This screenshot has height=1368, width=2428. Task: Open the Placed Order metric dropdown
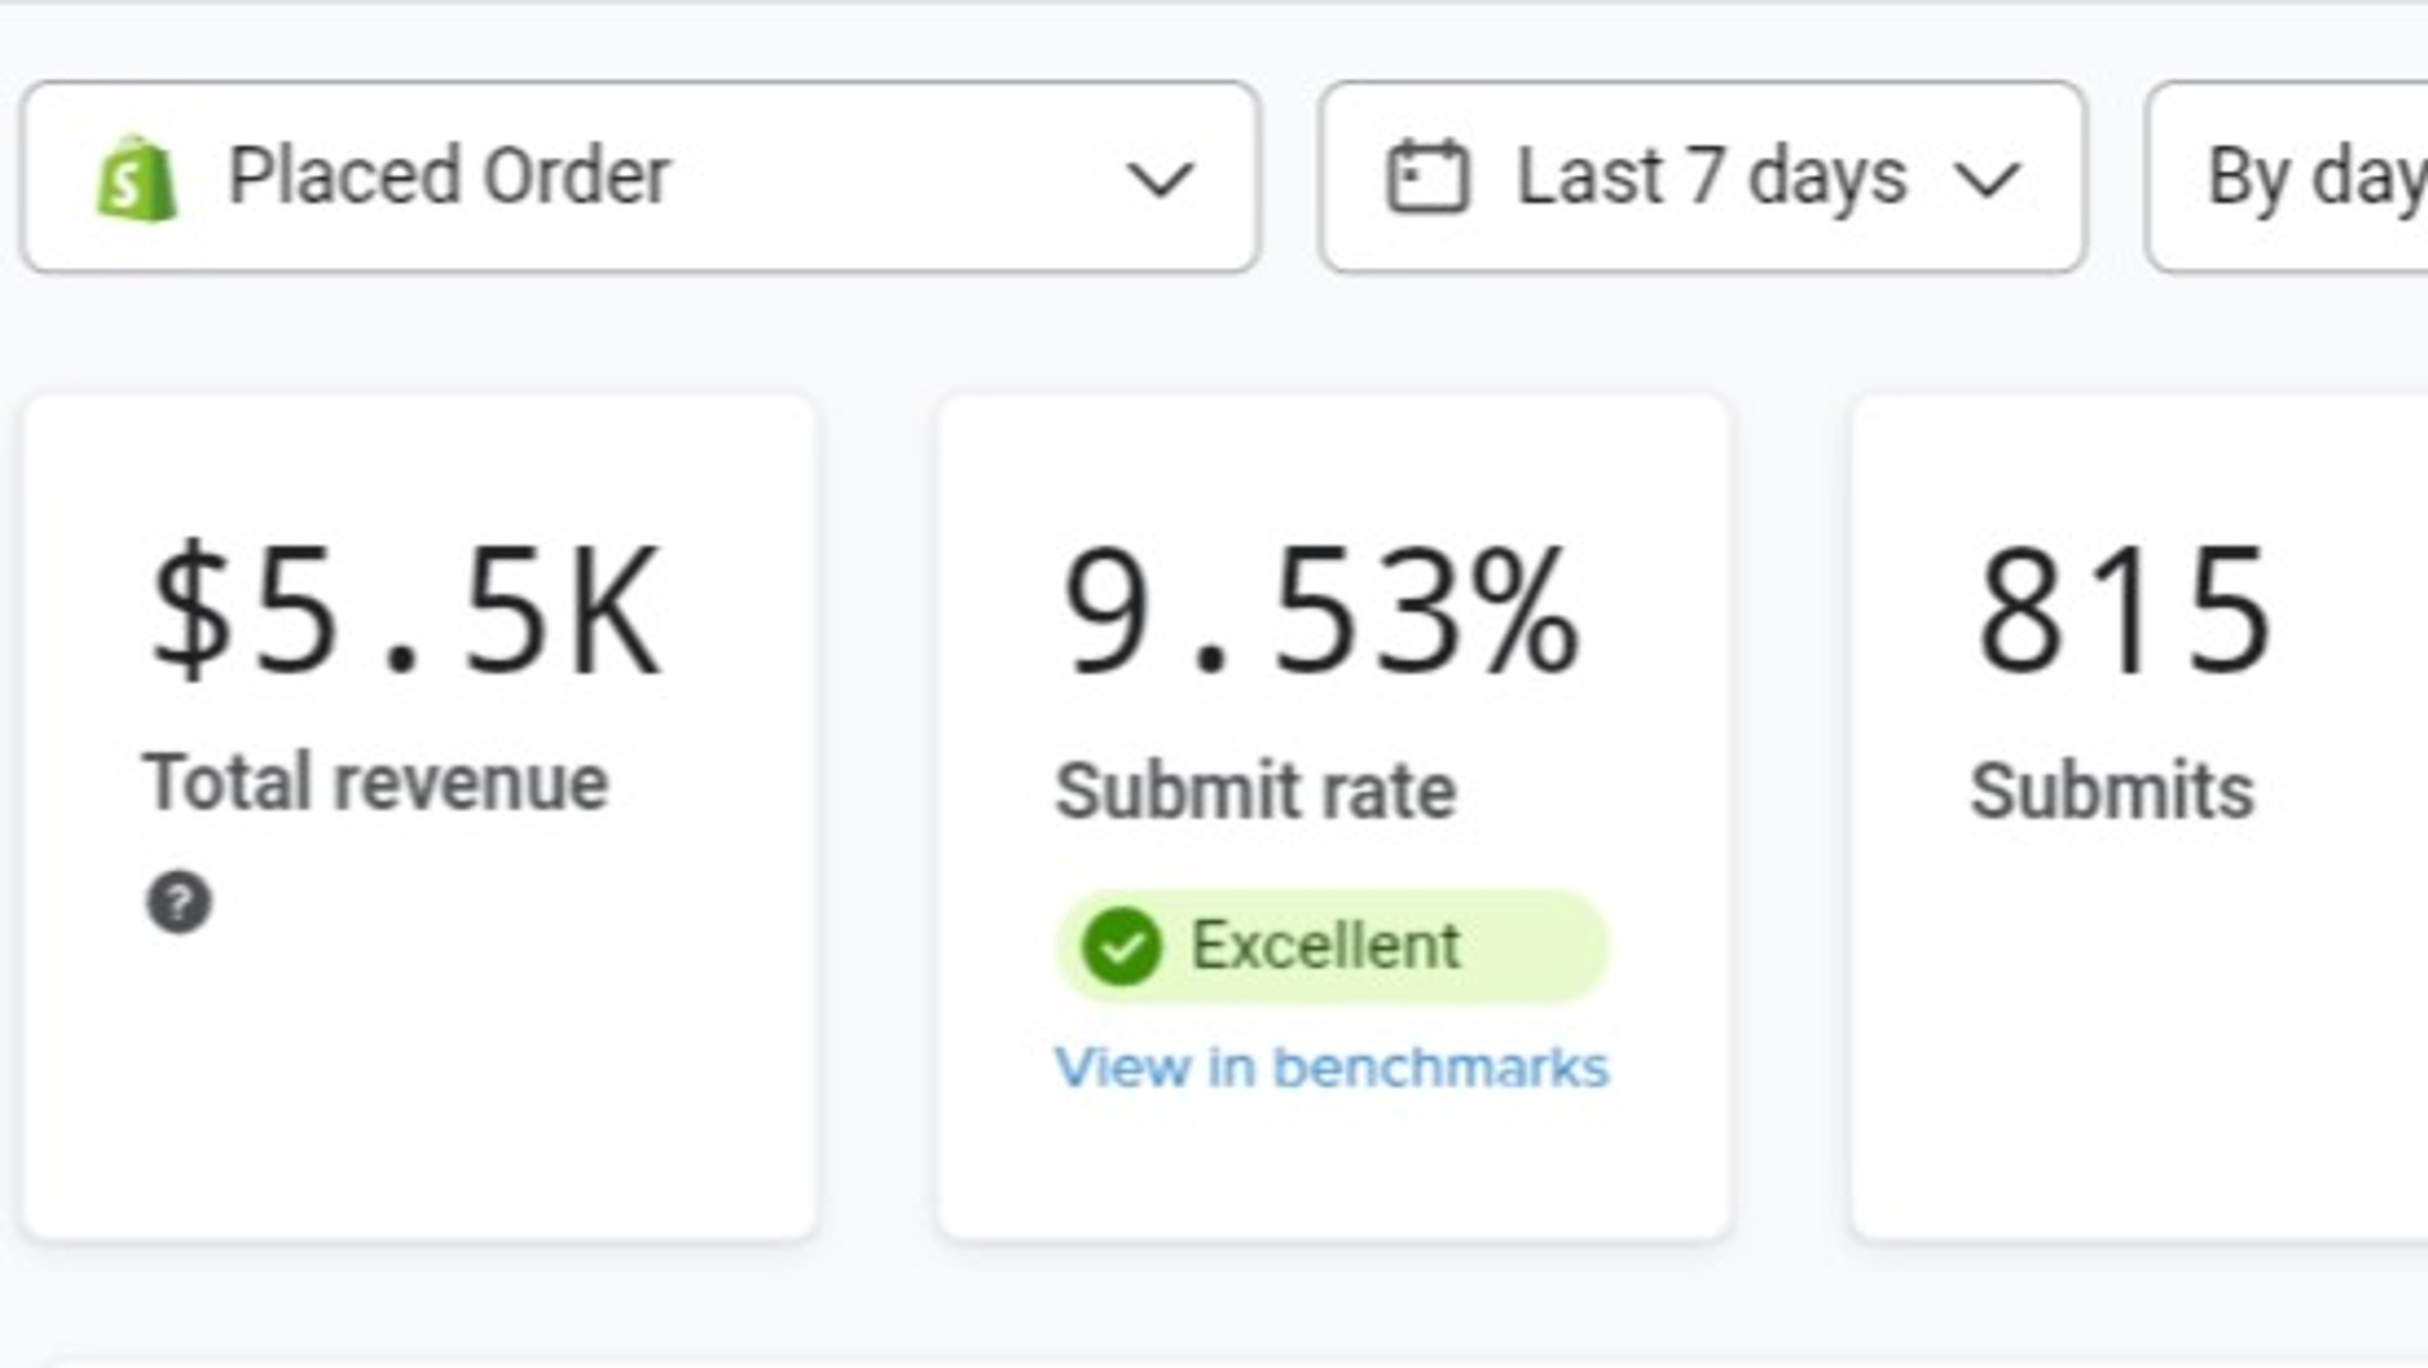(x=641, y=178)
